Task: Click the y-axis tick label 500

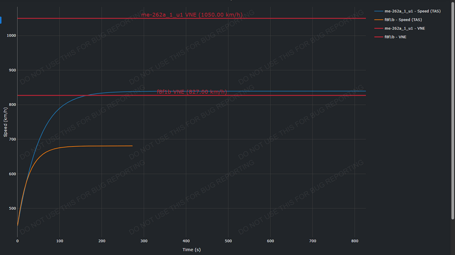Action: (x=12, y=208)
